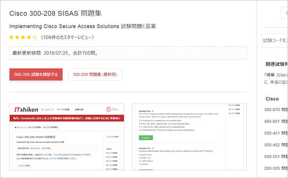Image resolution: width=288 pixels, height=178 pixels.
Task: Click the first yellow rating star
Action: (11, 37)
